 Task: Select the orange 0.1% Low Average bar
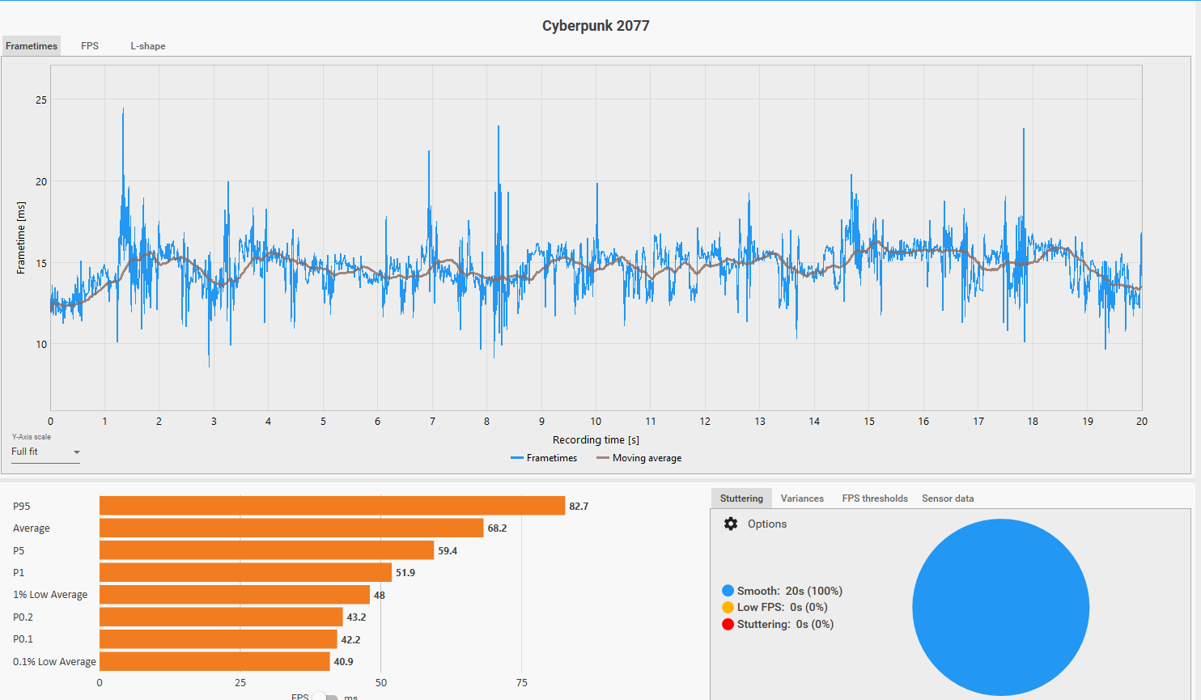point(214,661)
